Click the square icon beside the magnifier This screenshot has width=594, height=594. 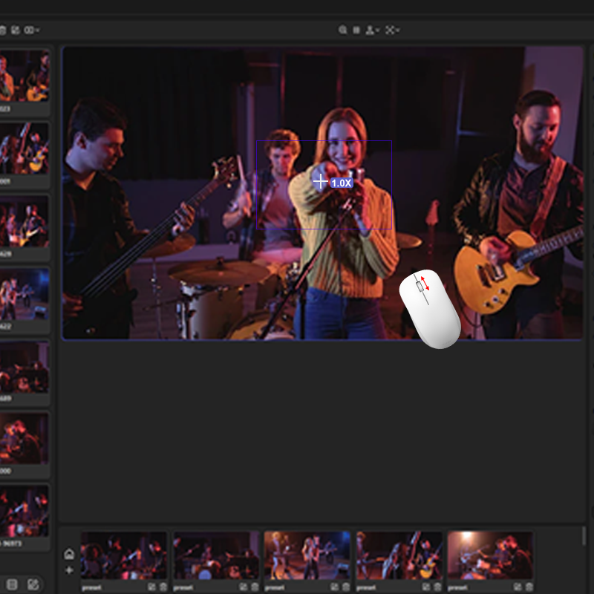(x=356, y=30)
